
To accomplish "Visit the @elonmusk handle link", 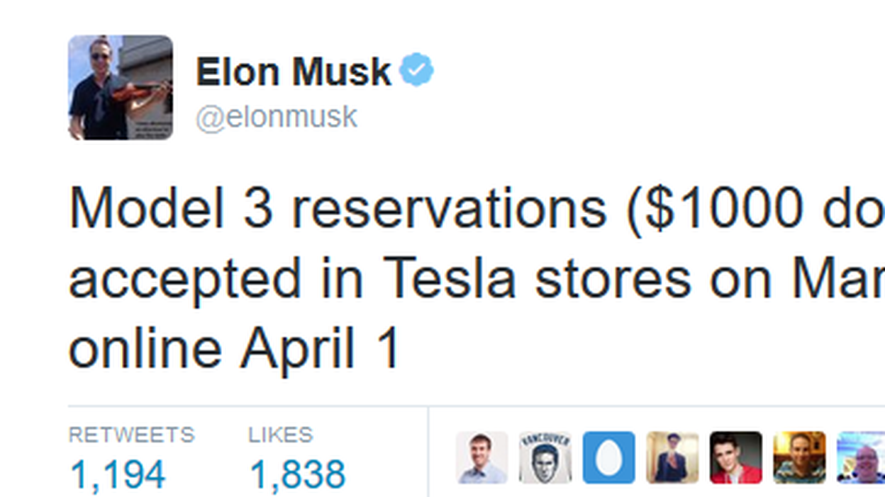I will pos(277,118).
